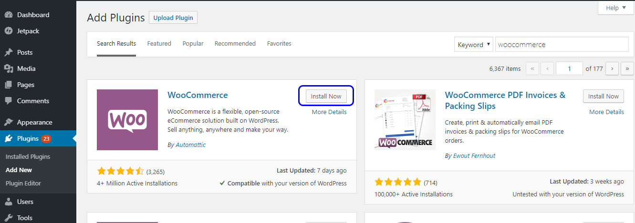Viewport: 635px width, 223px height.
Task: Go to the next results page
Action: click(612, 68)
